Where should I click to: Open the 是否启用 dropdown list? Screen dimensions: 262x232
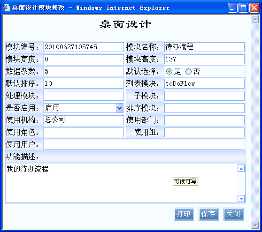click(119, 108)
